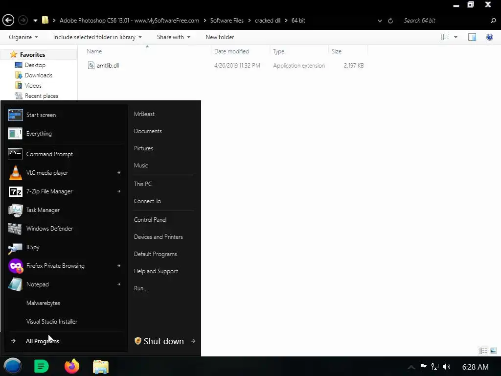This screenshot has height=376, width=501.
Task: Open 7-Zip File Manager icon
Action: 15,191
